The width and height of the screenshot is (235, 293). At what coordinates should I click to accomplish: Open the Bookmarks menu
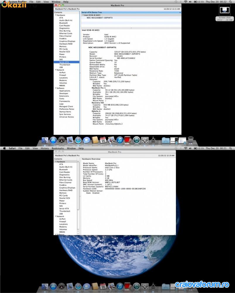tap(58, 148)
